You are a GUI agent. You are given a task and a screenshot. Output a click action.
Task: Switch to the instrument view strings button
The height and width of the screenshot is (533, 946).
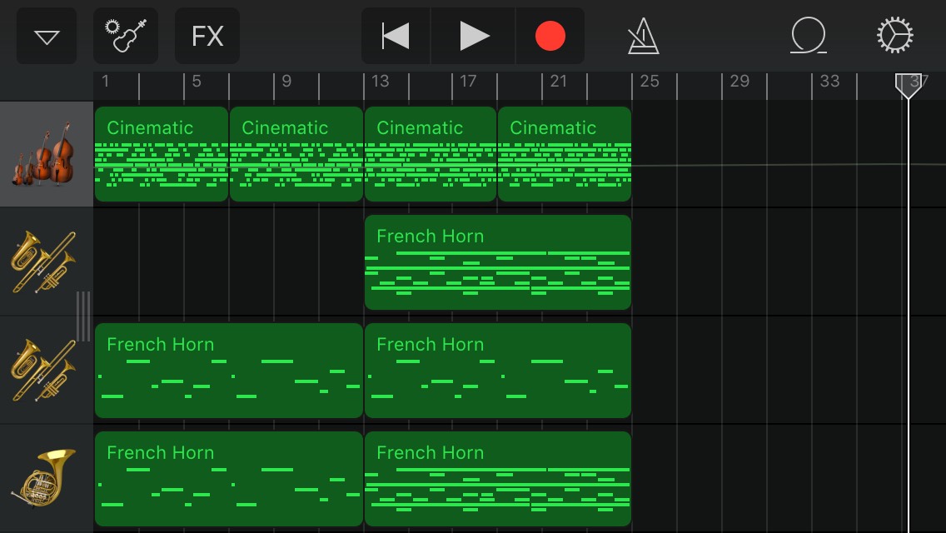pyautogui.click(x=126, y=36)
